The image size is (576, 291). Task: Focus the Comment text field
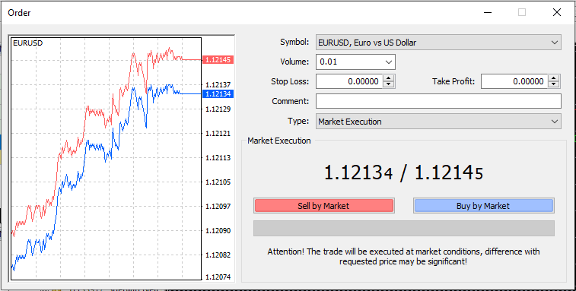pos(438,101)
